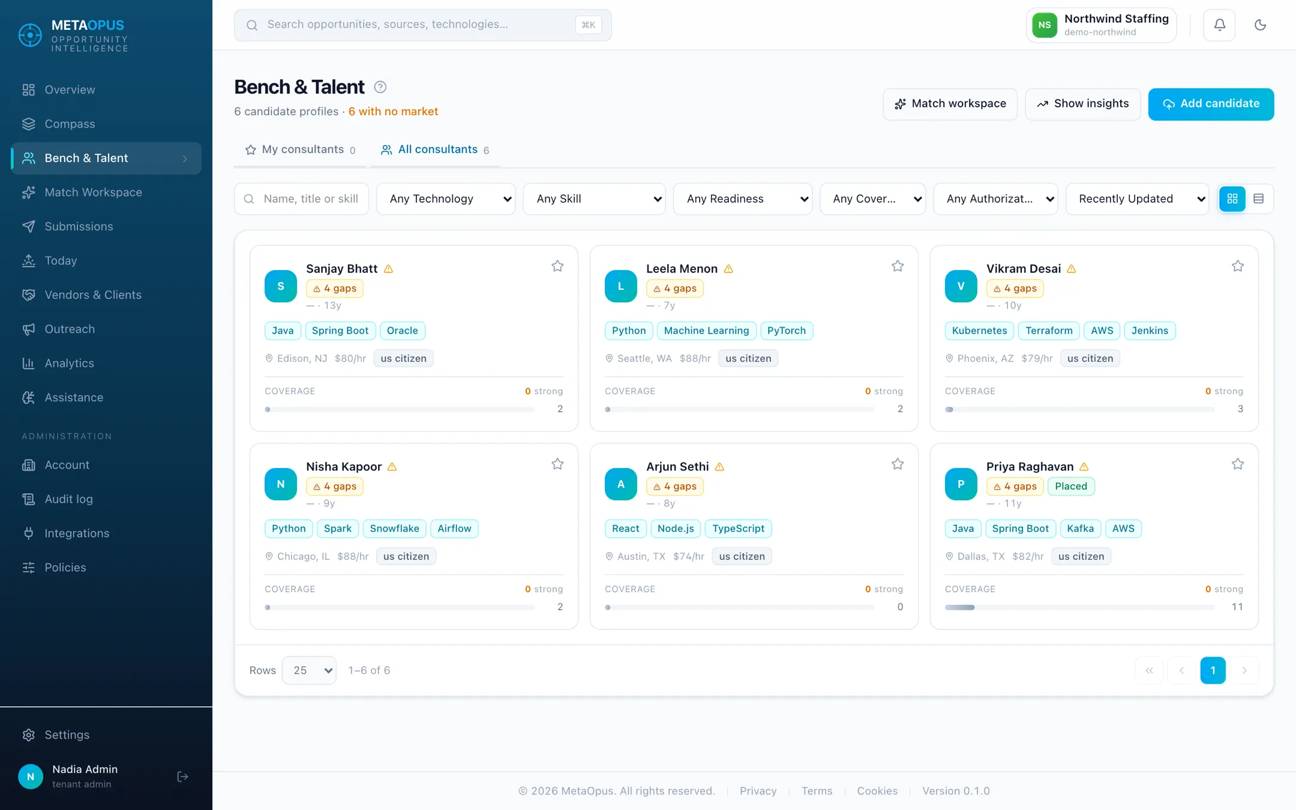Select page 1 in pagination
This screenshot has height=810, width=1296.
click(x=1213, y=671)
